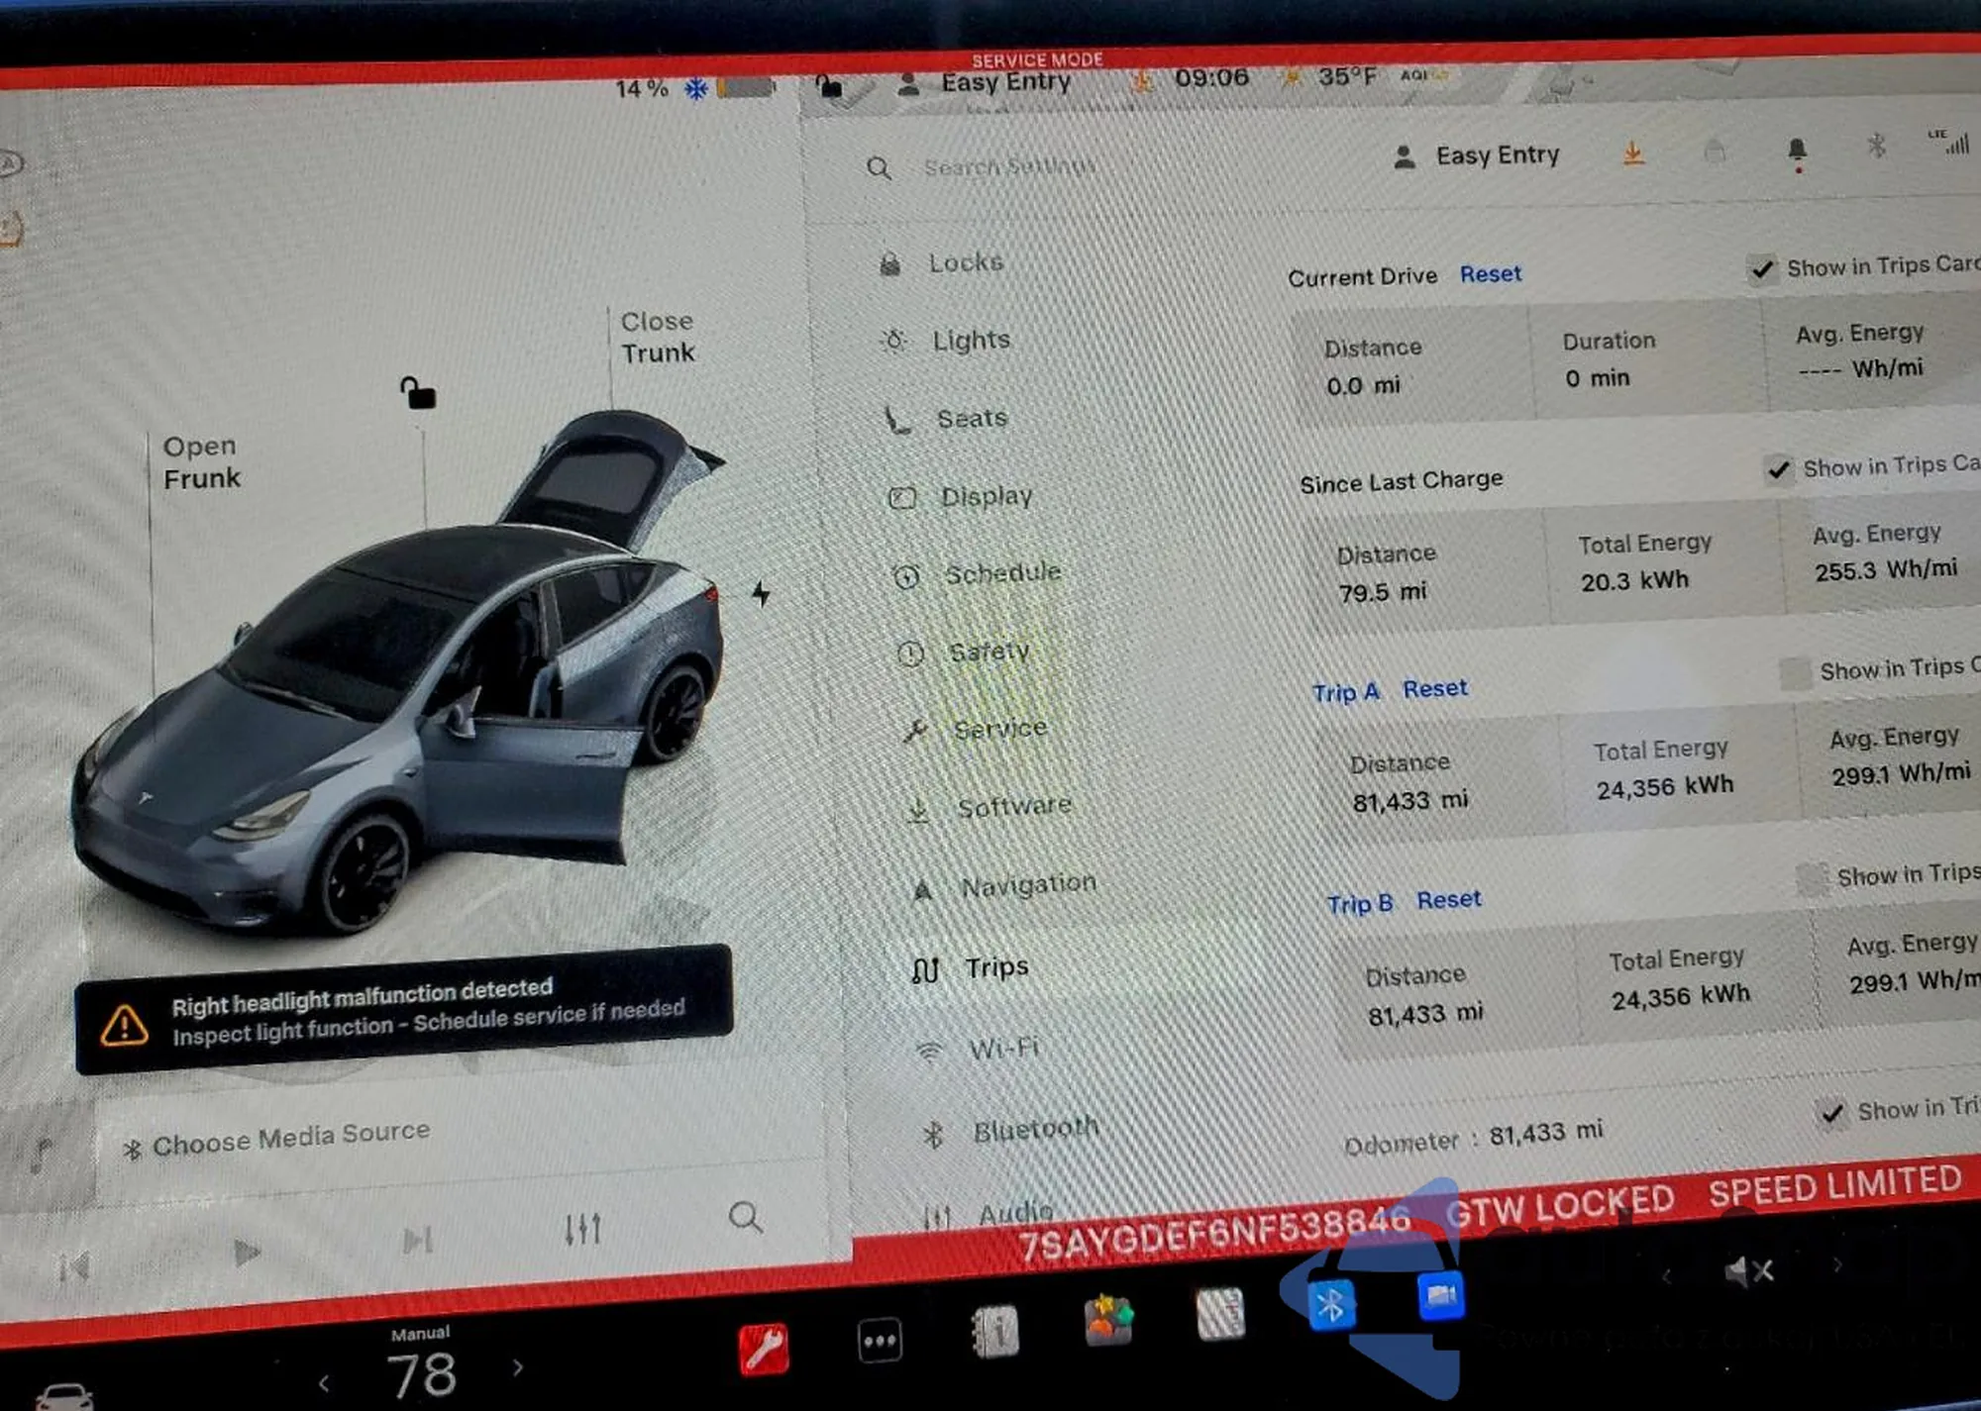1981x1411 pixels.
Task: Open the media equalizer sliders icon
Action: (582, 1228)
